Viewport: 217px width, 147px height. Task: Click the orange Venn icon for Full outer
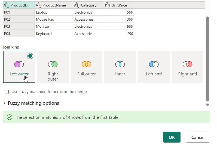87,64
